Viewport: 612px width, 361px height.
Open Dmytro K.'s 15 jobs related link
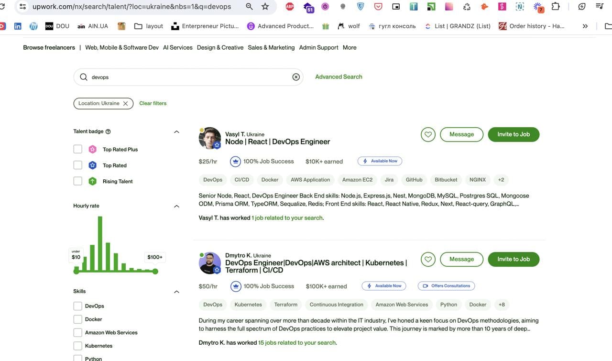(x=297, y=342)
